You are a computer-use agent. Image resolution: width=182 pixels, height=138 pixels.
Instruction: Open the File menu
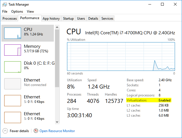tap(5, 12)
